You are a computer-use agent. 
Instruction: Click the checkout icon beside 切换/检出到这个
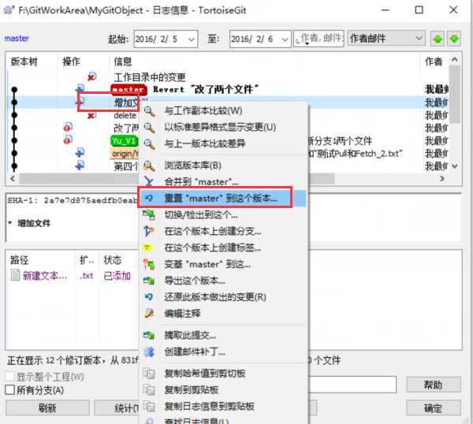point(149,214)
